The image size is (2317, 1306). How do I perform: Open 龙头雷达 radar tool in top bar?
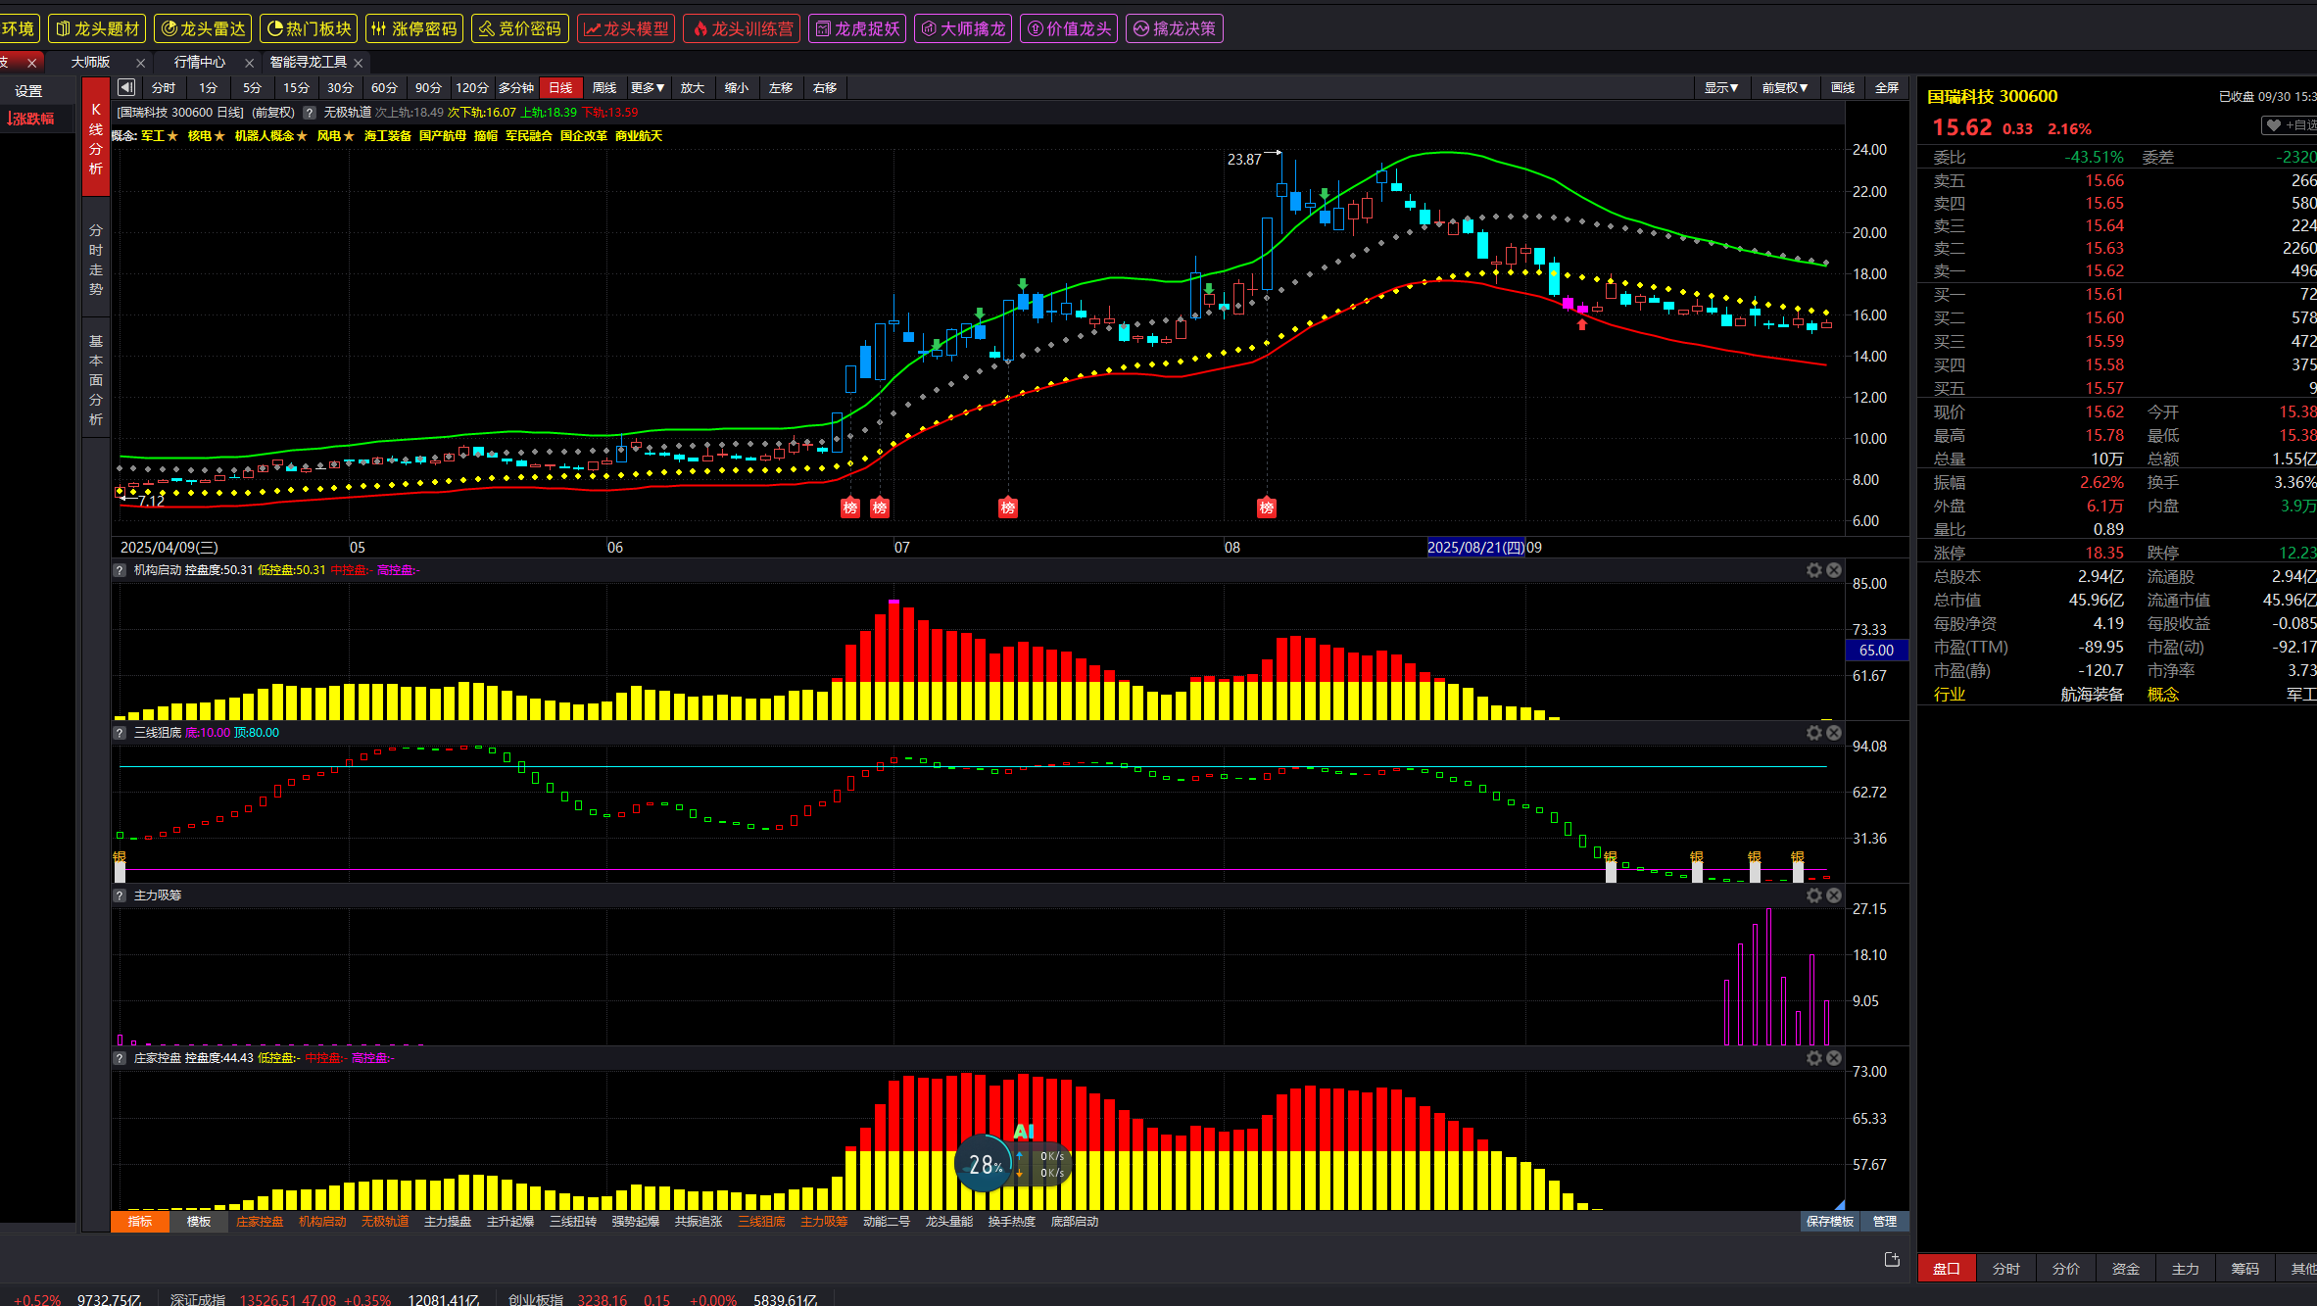(x=203, y=28)
